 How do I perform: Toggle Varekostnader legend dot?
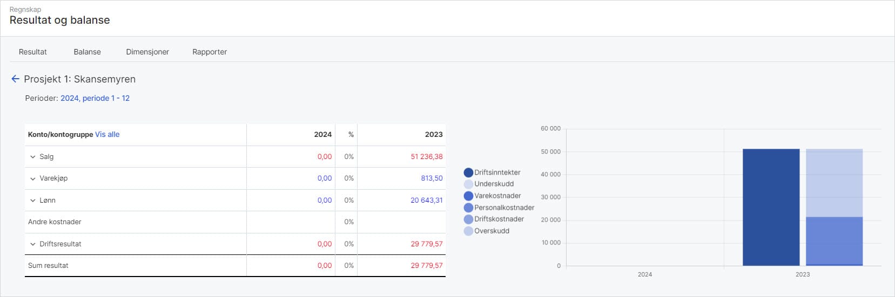[468, 196]
